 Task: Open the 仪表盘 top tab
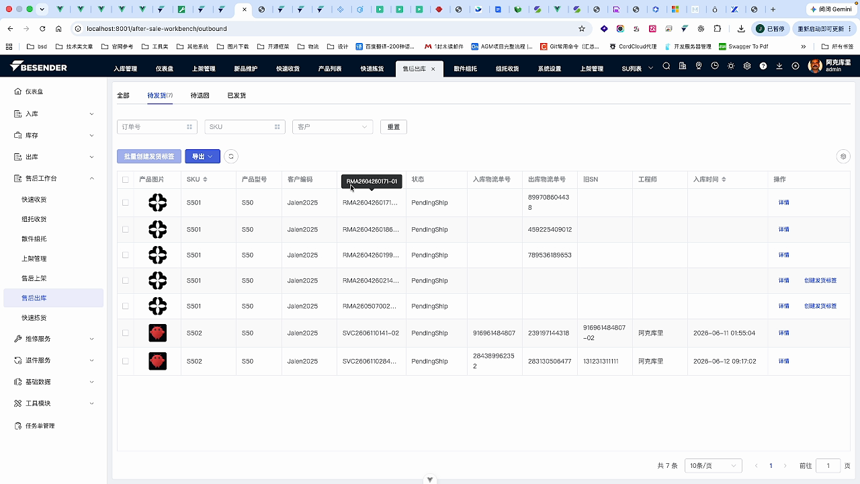[x=165, y=69]
